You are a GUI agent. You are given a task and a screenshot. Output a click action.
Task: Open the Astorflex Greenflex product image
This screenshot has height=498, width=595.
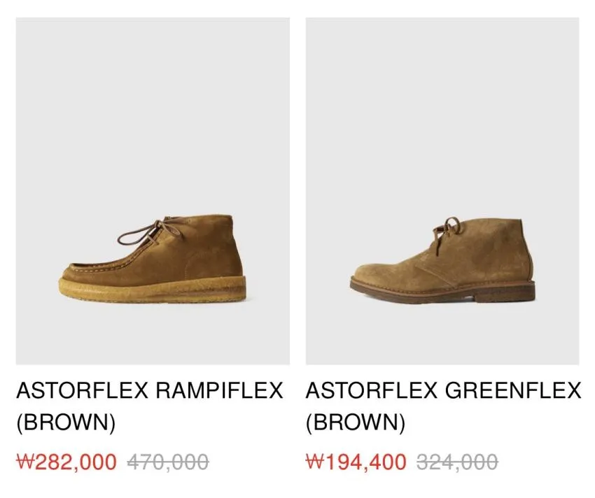(x=442, y=191)
